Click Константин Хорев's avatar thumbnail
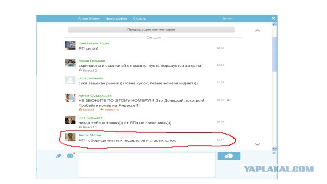The image size is (327, 184). 70,45
